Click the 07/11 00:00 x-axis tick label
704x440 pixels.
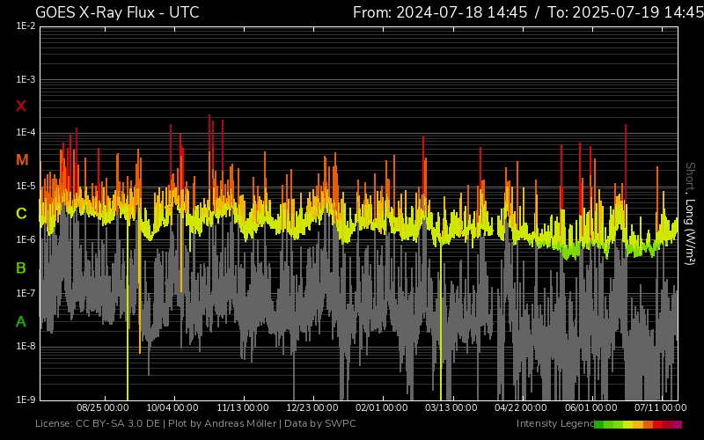[x=661, y=408]
